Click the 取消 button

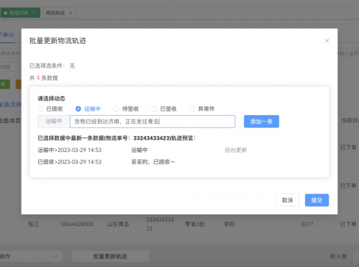pos(287,200)
